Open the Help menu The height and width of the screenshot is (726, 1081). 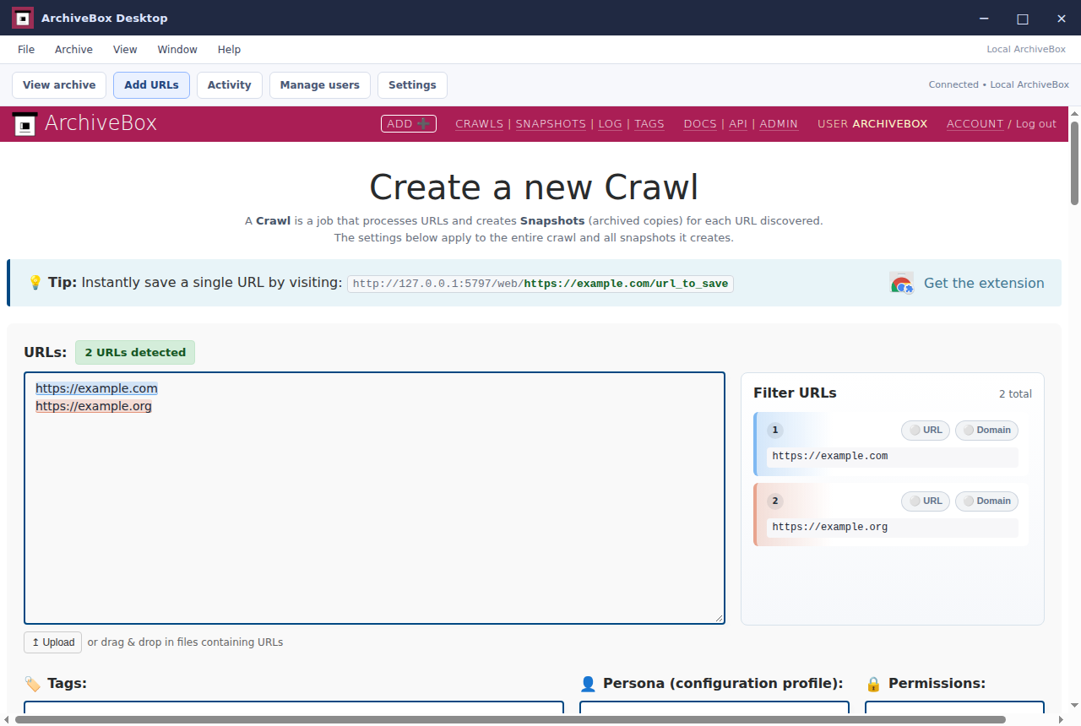tap(229, 50)
